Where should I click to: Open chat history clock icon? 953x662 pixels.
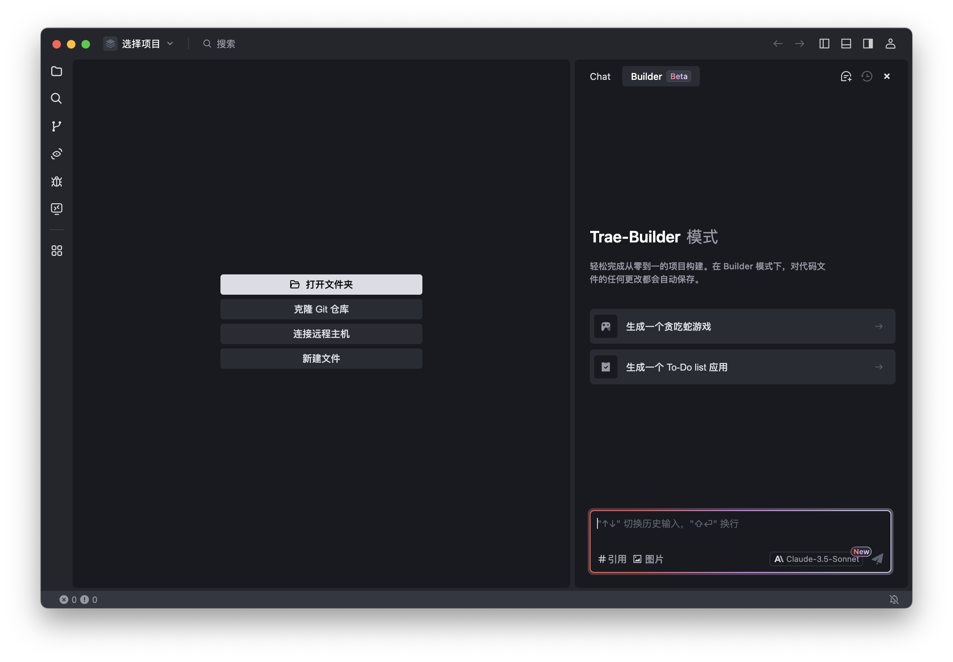(x=867, y=76)
